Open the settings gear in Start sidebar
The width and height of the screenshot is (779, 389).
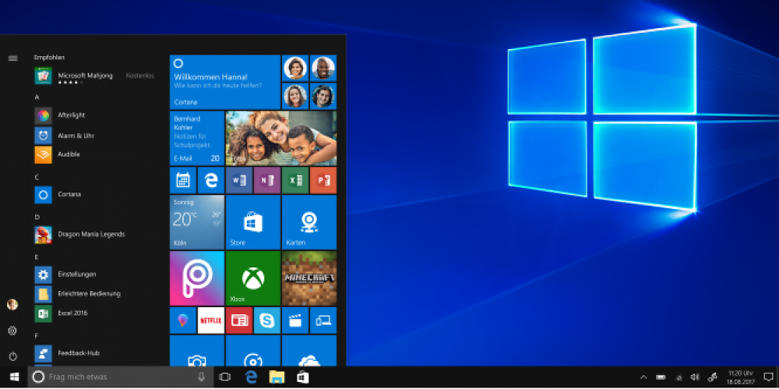click(x=12, y=331)
